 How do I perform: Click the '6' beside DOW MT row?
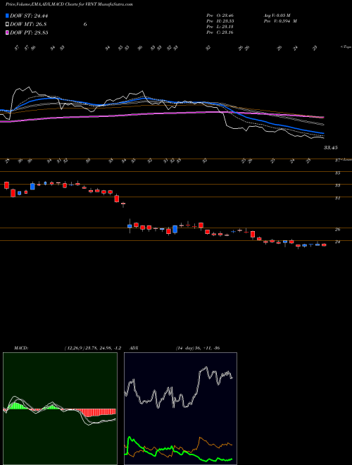coord(85,25)
